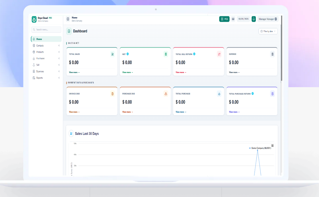Click the Dashboard heading icon
Viewport: 319px width, 197px height.
(69, 31)
